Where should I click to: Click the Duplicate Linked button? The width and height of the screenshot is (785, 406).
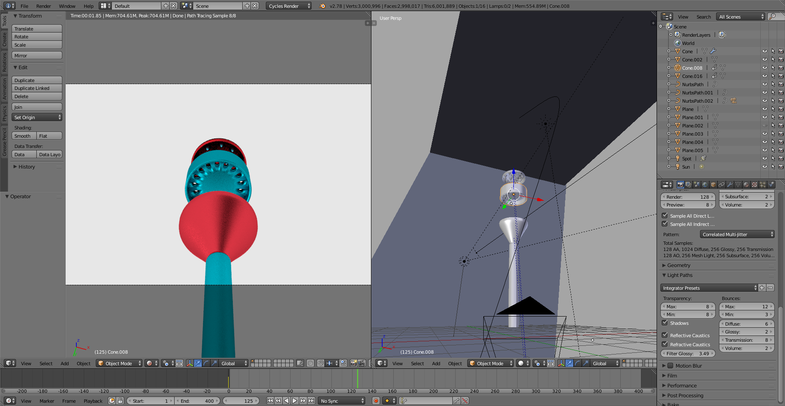click(x=37, y=88)
